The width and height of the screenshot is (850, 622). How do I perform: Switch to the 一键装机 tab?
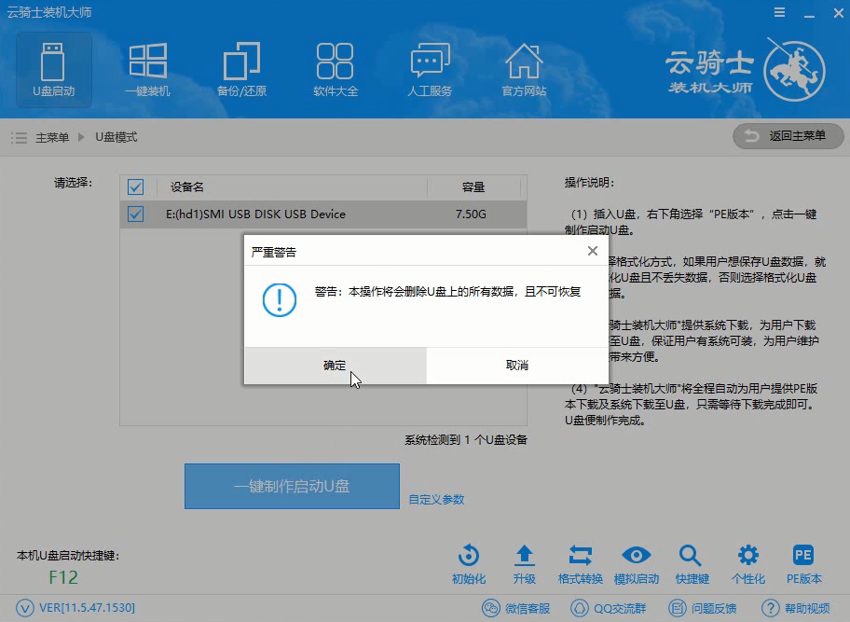point(147,70)
